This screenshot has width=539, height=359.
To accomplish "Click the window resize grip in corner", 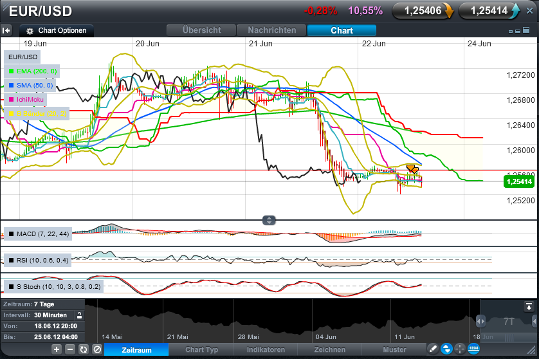I will tap(531, 350).
